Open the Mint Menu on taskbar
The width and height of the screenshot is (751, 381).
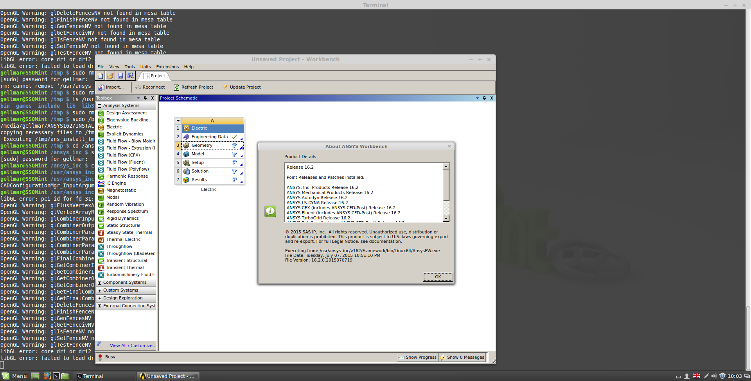point(14,376)
